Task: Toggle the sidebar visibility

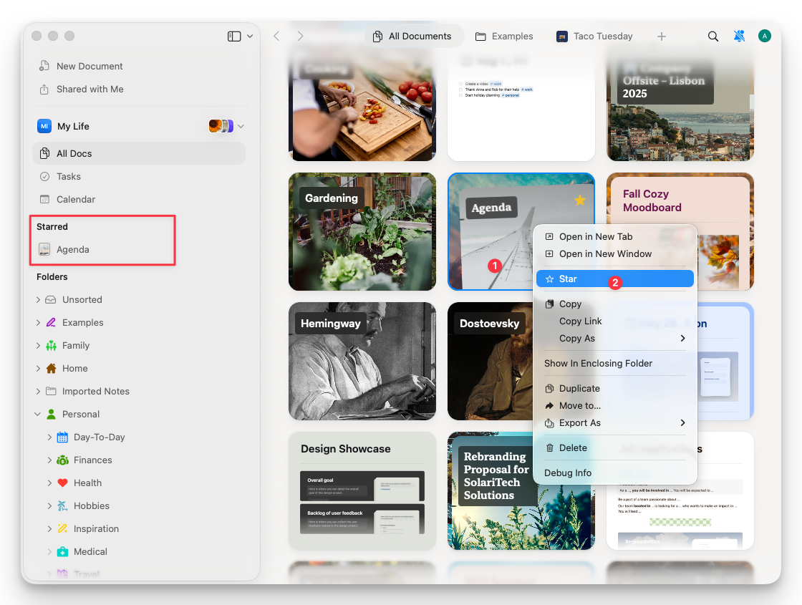Action: pos(236,36)
